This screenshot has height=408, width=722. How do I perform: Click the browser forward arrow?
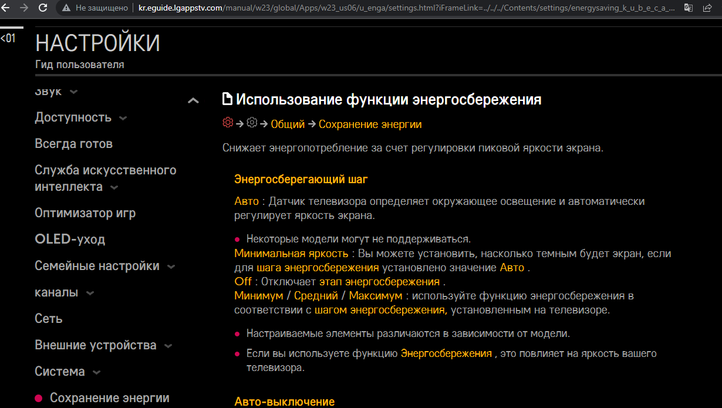[24, 8]
